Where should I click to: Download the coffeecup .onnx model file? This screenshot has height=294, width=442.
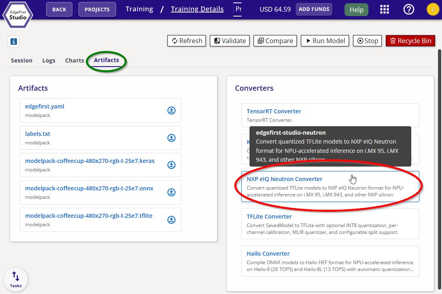tap(171, 192)
